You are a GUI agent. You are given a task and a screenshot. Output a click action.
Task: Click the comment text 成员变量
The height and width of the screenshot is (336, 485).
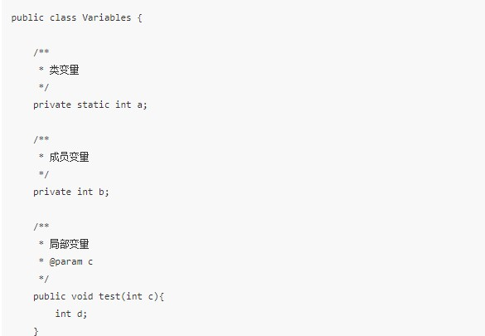[69, 157]
